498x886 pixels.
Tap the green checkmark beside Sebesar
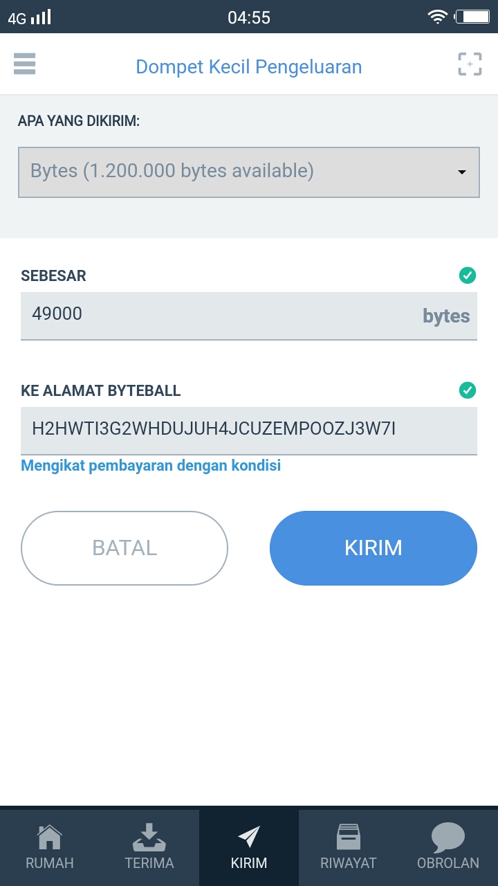click(x=468, y=275)
